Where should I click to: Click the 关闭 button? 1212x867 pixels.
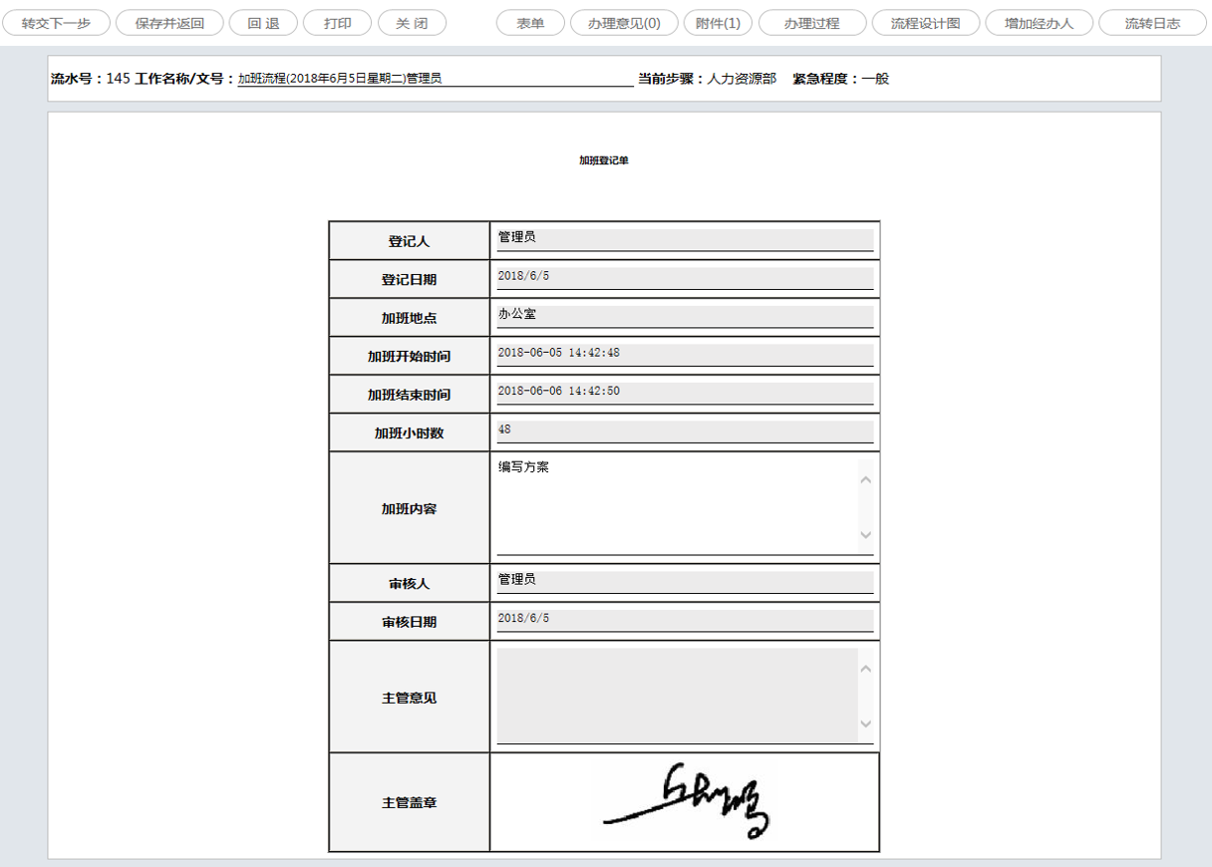[411, 23]
